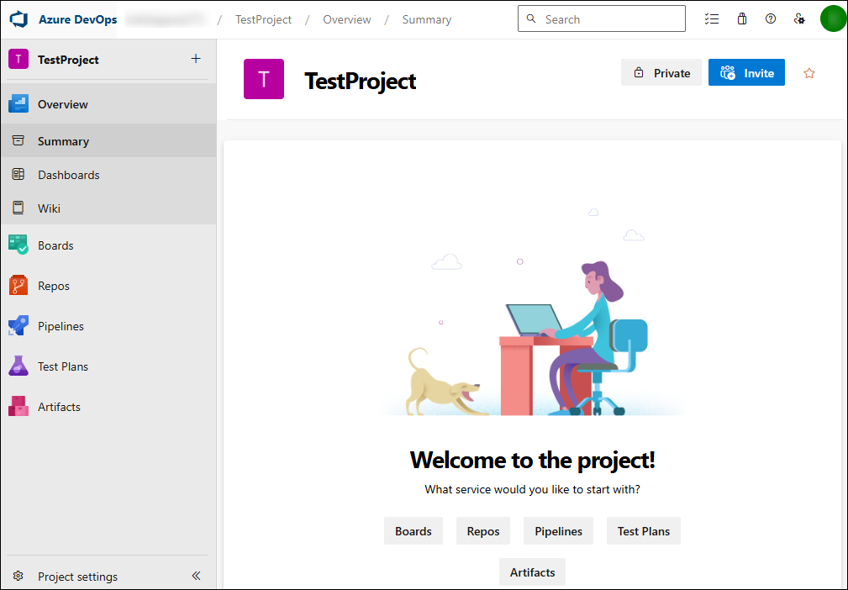Screen dimensions: 848x590
Task: Click the Pipelines service button under Welcome
Action: pos(558,530)
